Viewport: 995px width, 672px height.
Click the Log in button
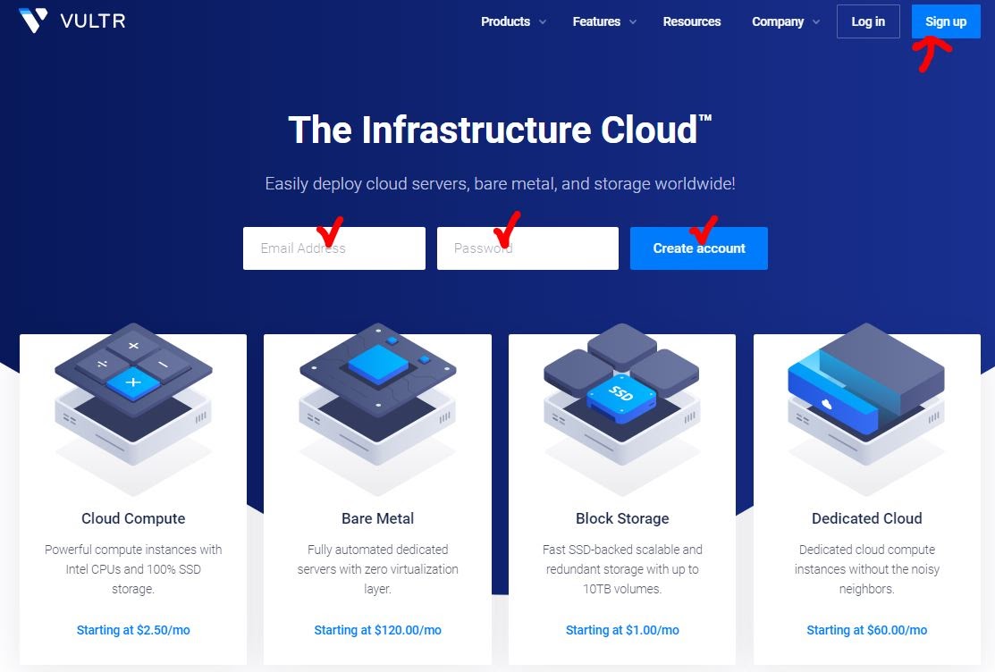[868, 21]
